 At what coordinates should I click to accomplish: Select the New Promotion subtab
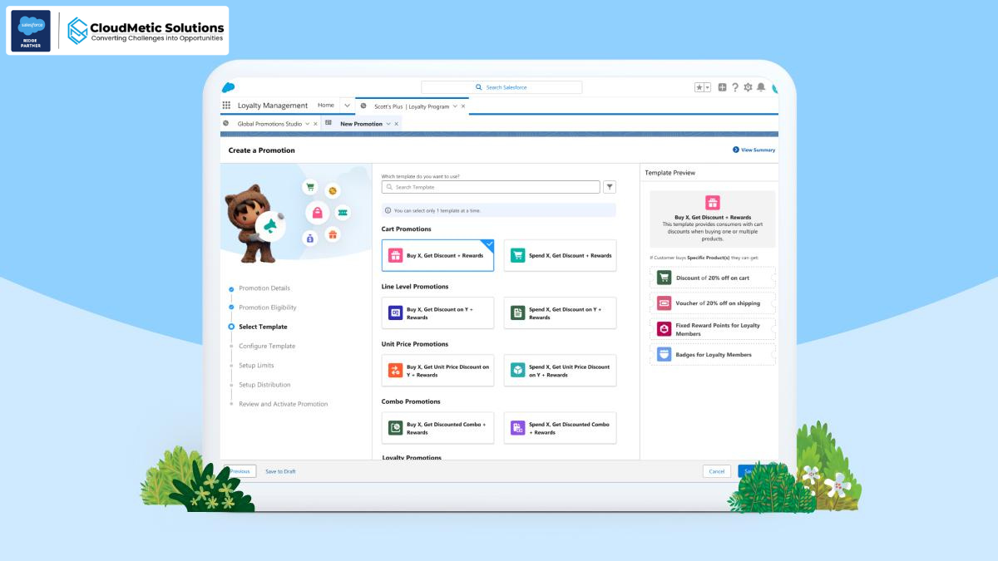click(x=361, y=124)
